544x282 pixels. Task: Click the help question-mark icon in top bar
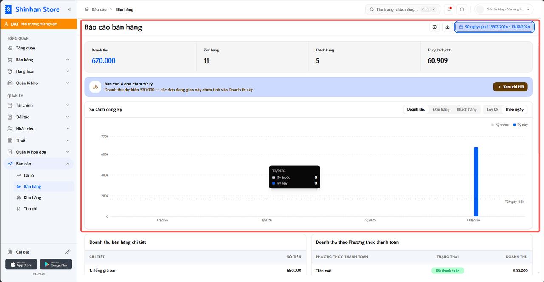click(462, 9)
